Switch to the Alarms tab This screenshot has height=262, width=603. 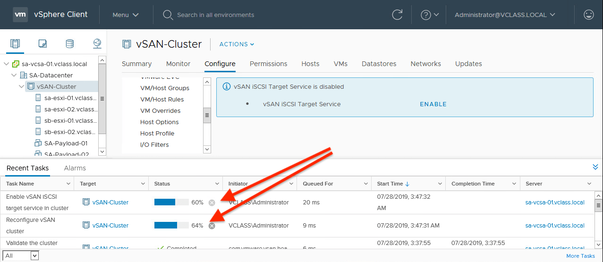(75, 168)
